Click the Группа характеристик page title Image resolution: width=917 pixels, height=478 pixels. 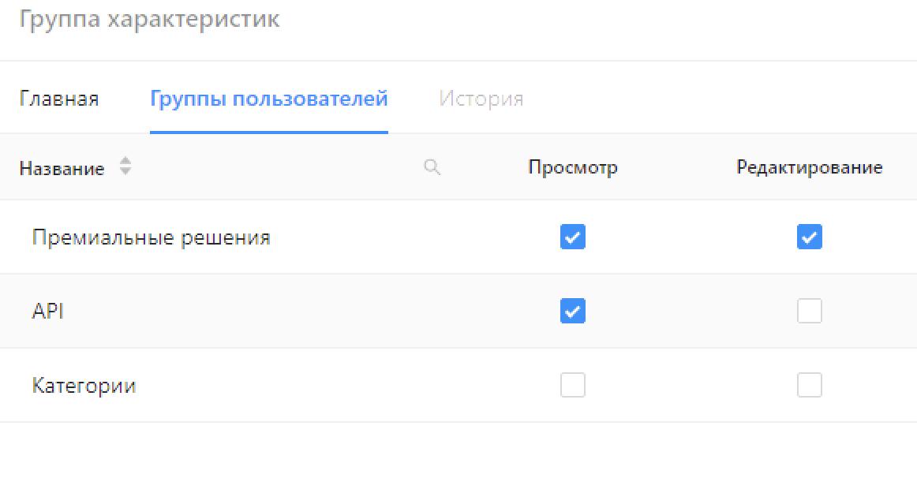tap(149, 20)
